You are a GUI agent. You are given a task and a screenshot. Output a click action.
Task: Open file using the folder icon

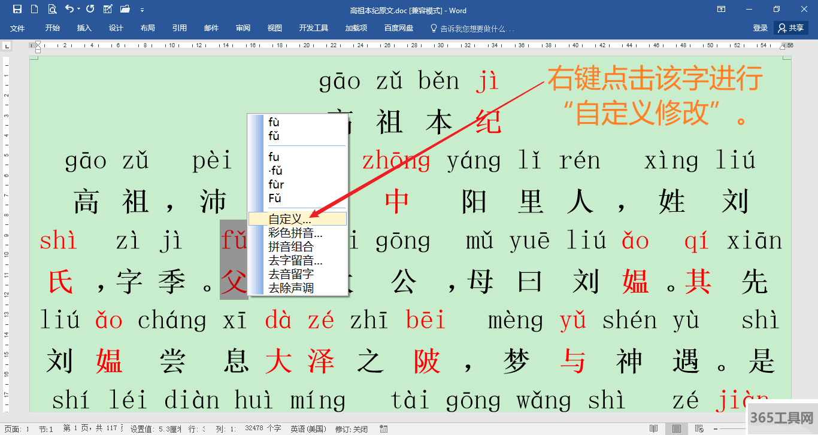coord(125,9)
